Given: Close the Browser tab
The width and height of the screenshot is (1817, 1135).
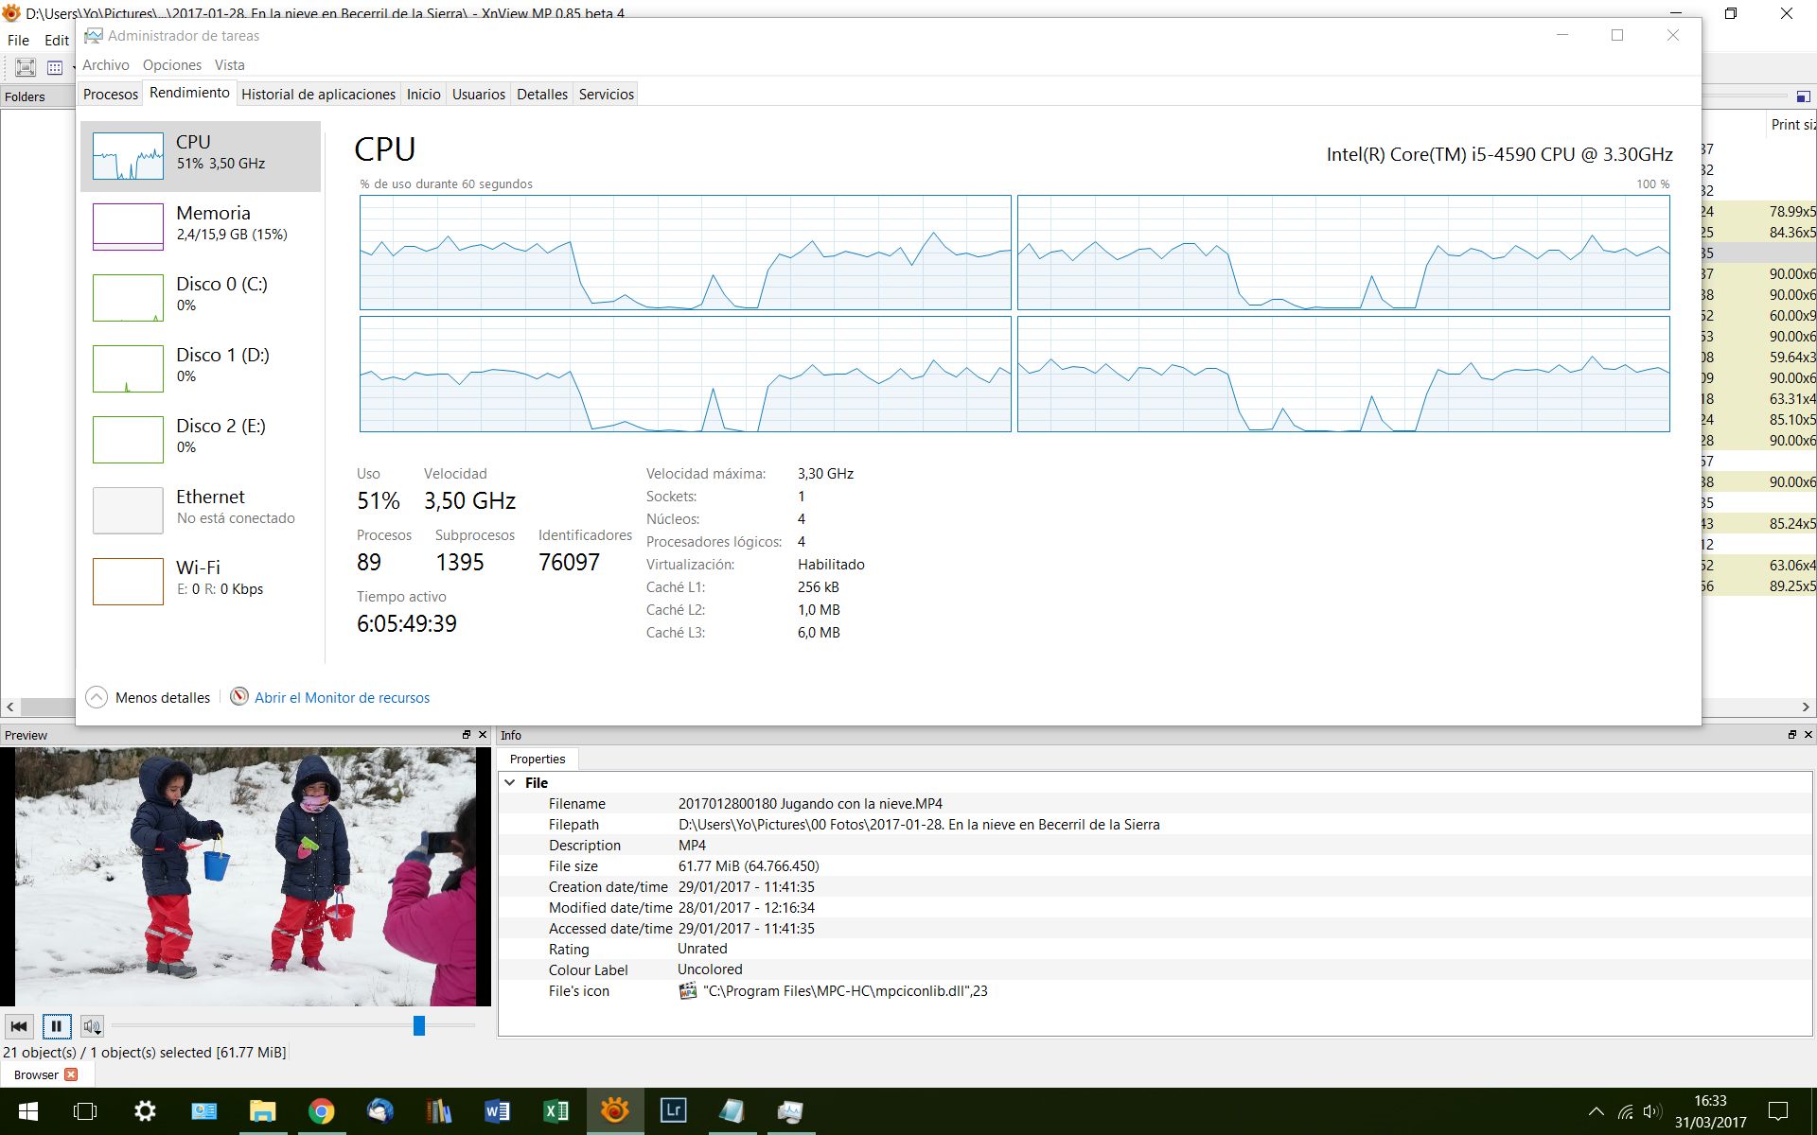Looking at the screenshot, I should [71, 1074].
